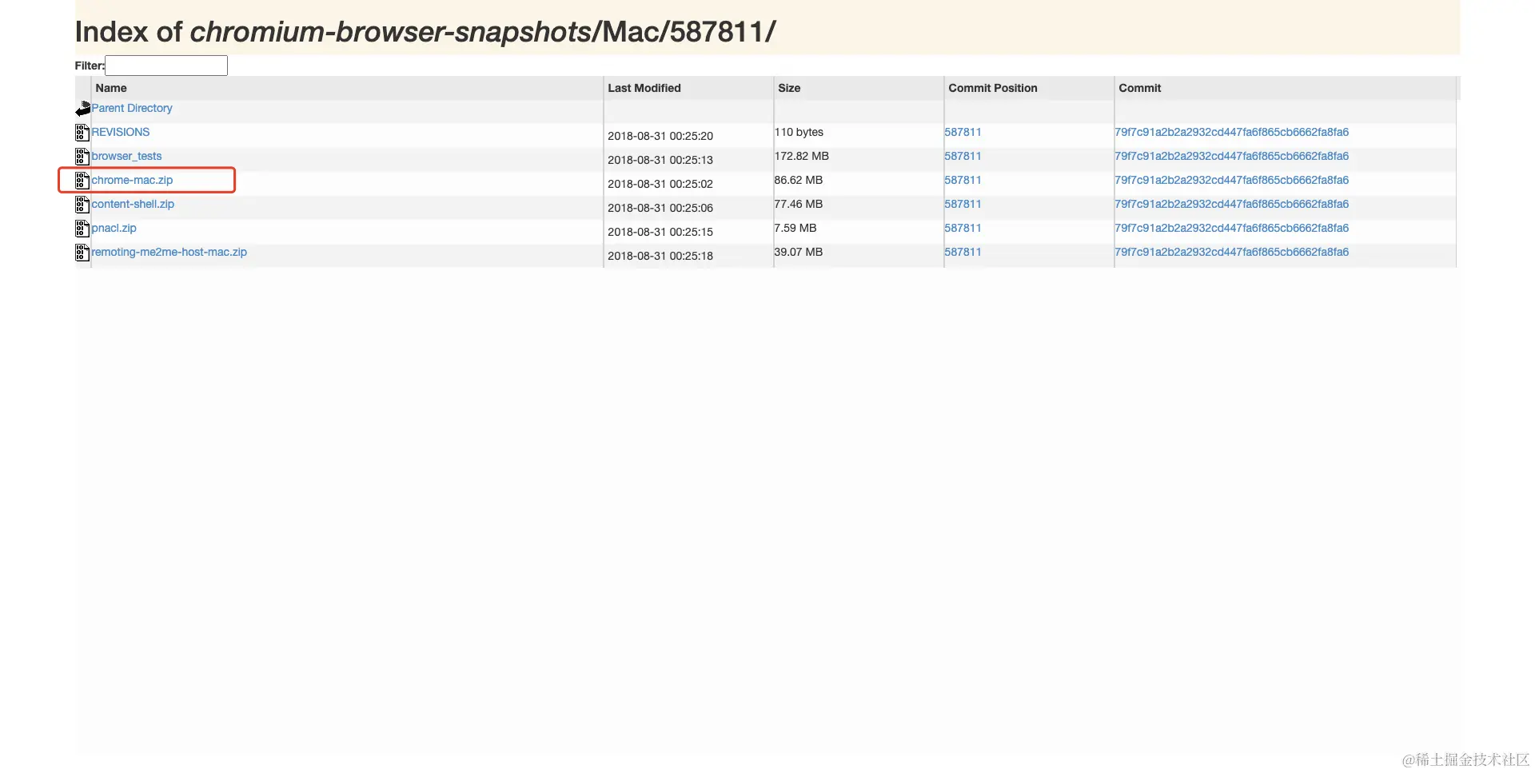Open commit position 587811 for pnacl.zip

(x=963, y=228)
